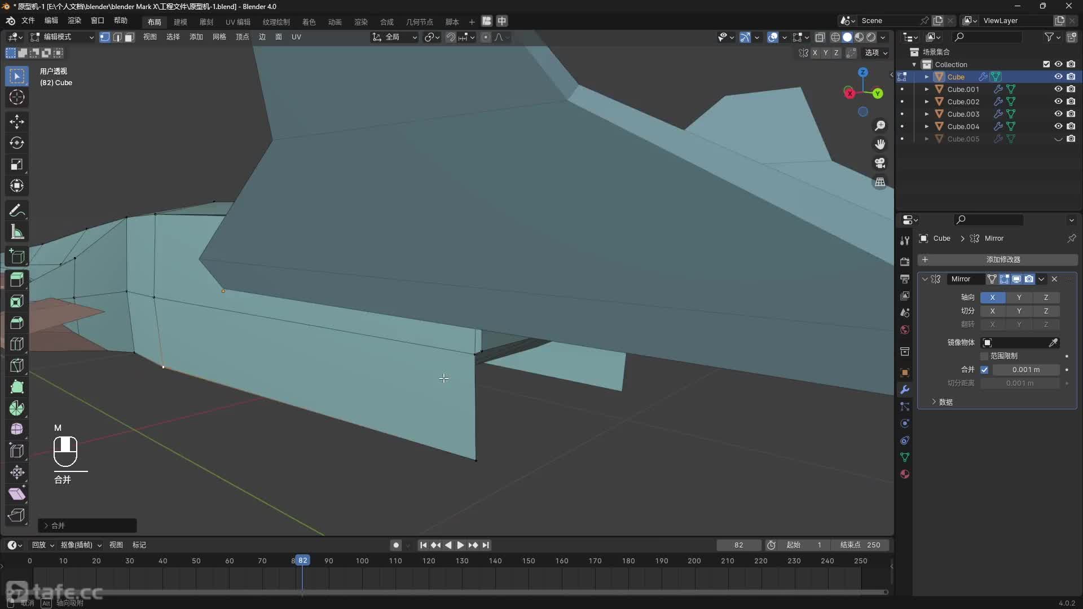The image size is (1083, 609).
Task: Select the Move tool
Action: click(x=16, y=122)
